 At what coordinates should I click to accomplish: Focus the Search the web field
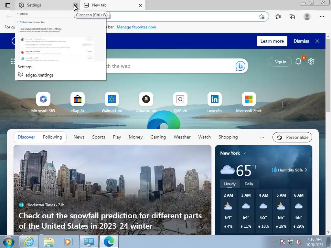pos(169,66)
